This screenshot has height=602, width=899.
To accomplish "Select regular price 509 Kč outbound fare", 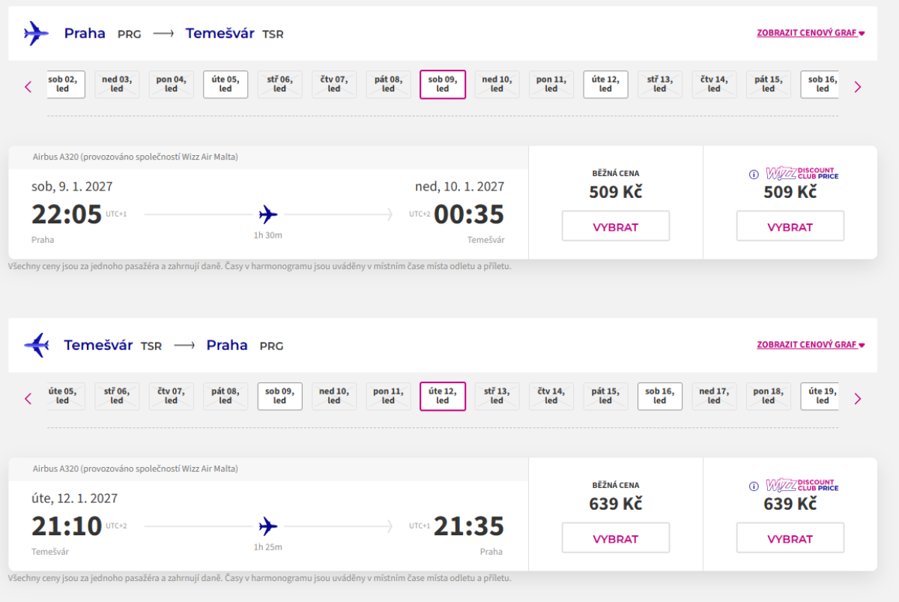I will [615, 226].
